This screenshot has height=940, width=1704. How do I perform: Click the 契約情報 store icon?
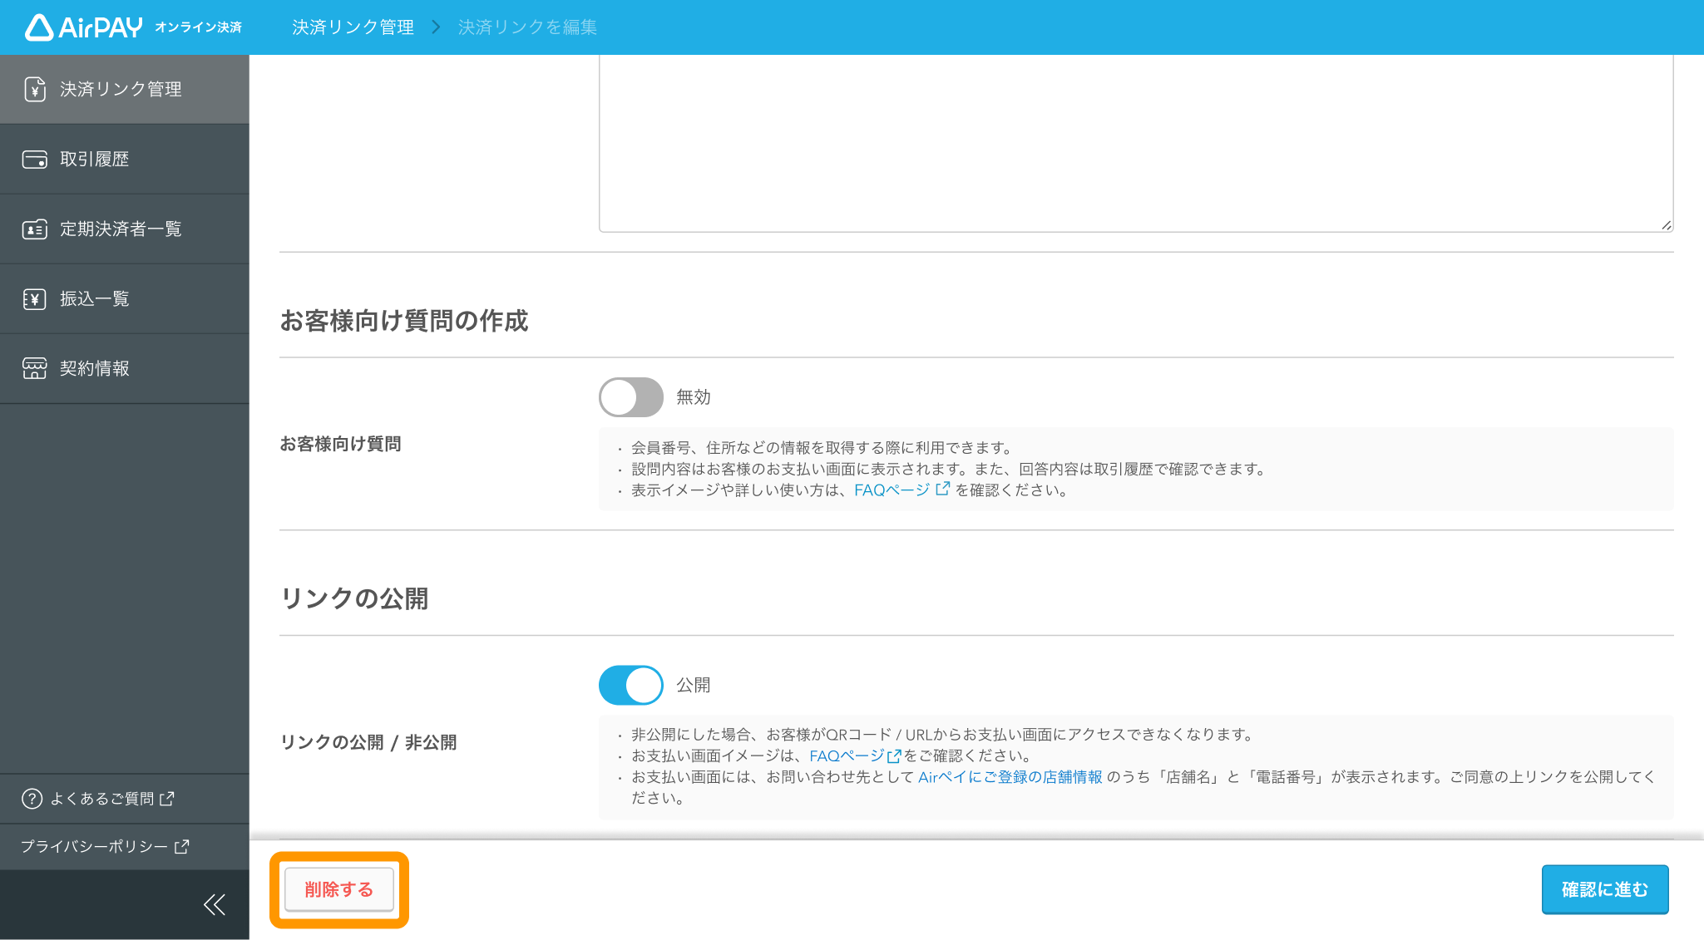point(35,368)
